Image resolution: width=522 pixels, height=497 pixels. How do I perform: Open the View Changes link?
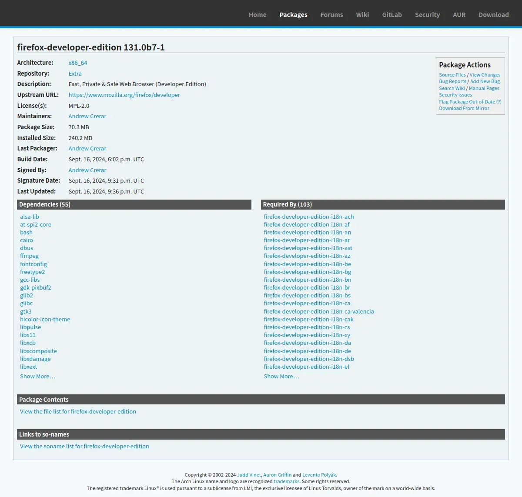(x=485, y=75)
